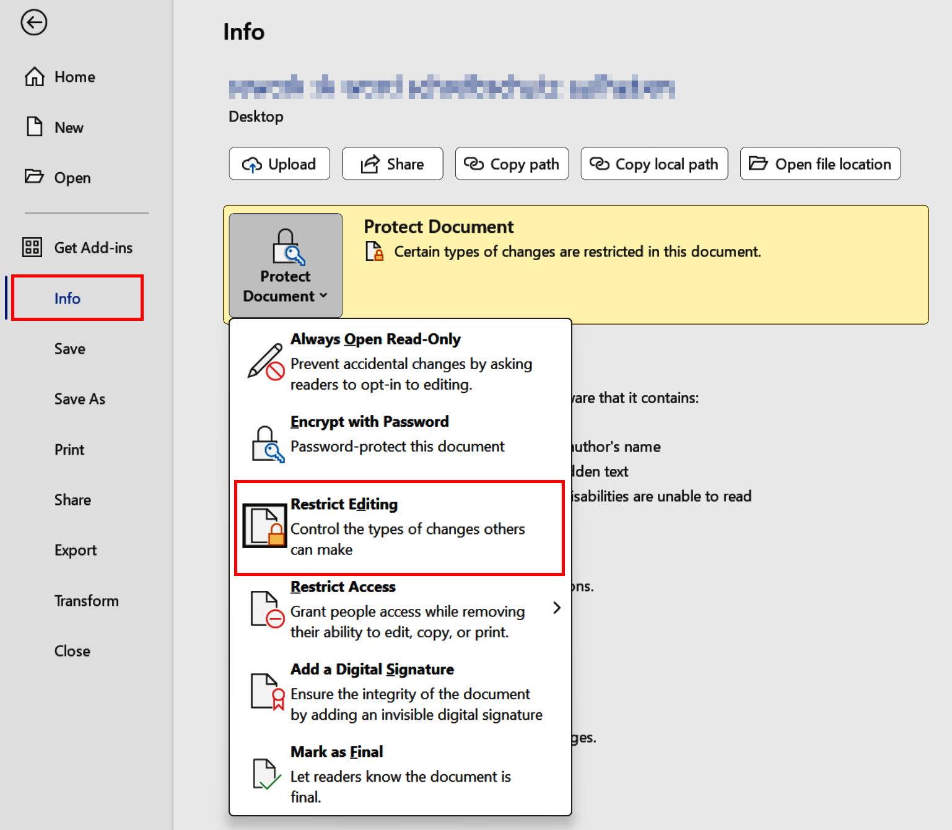This screenshot has width=952, height=830.
Task: Click the Always Open Read-Only pencil icon
Action: pos(266,362)
